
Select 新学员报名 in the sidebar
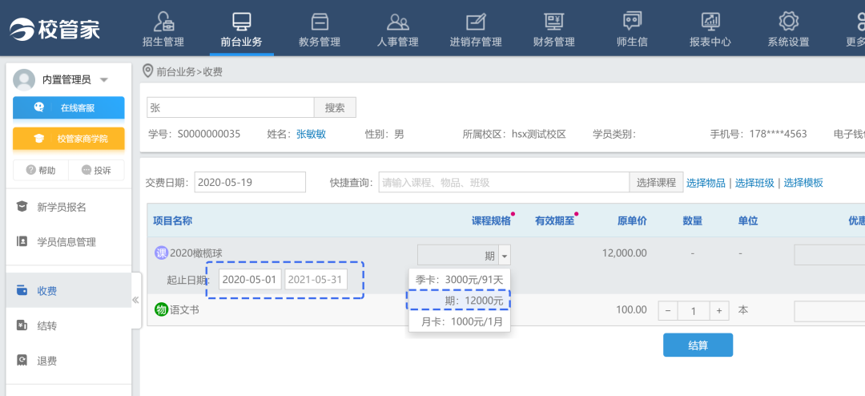coord(61,207)
